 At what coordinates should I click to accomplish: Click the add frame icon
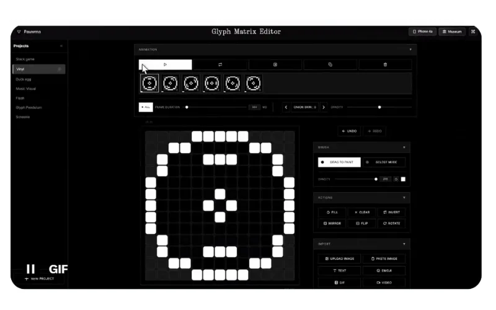point(275,64)
